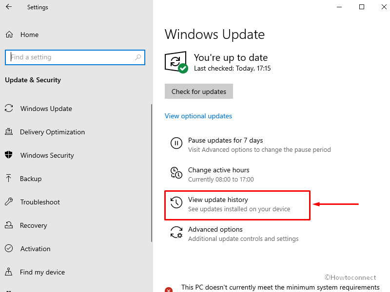This screenshot has height=292, width=390.
Task: Focus the Find a setting search box
Action: tap(75, 57)
